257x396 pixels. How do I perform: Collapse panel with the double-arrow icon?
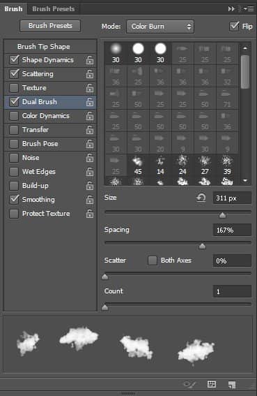click(x=231, y=9)
